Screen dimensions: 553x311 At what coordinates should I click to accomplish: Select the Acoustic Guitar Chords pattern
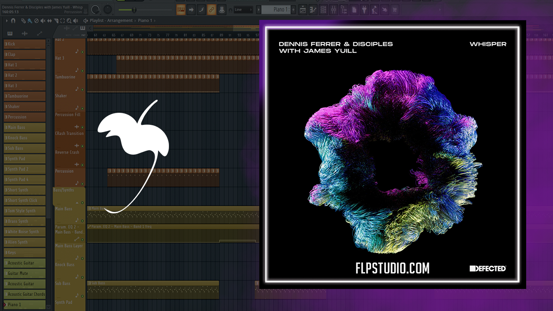click(25, 294)
